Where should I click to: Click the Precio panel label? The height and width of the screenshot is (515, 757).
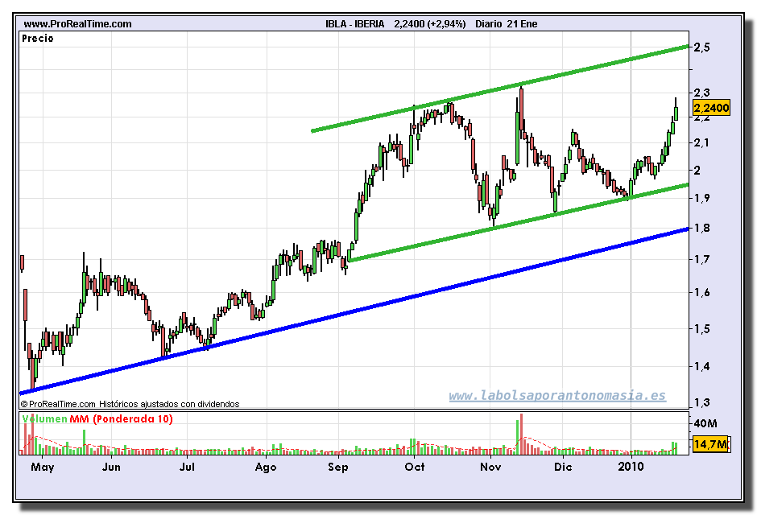pos(38,38)
